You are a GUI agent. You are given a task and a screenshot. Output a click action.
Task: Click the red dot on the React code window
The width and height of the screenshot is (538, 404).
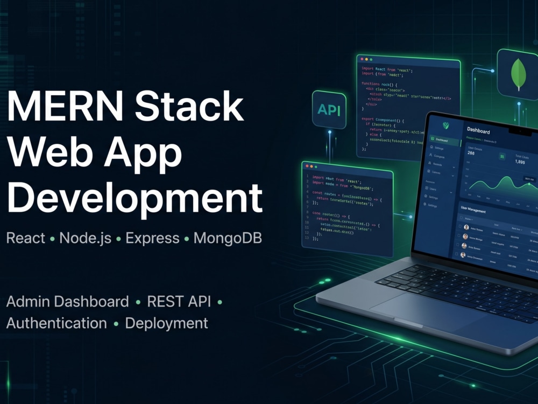pos(362,59)
